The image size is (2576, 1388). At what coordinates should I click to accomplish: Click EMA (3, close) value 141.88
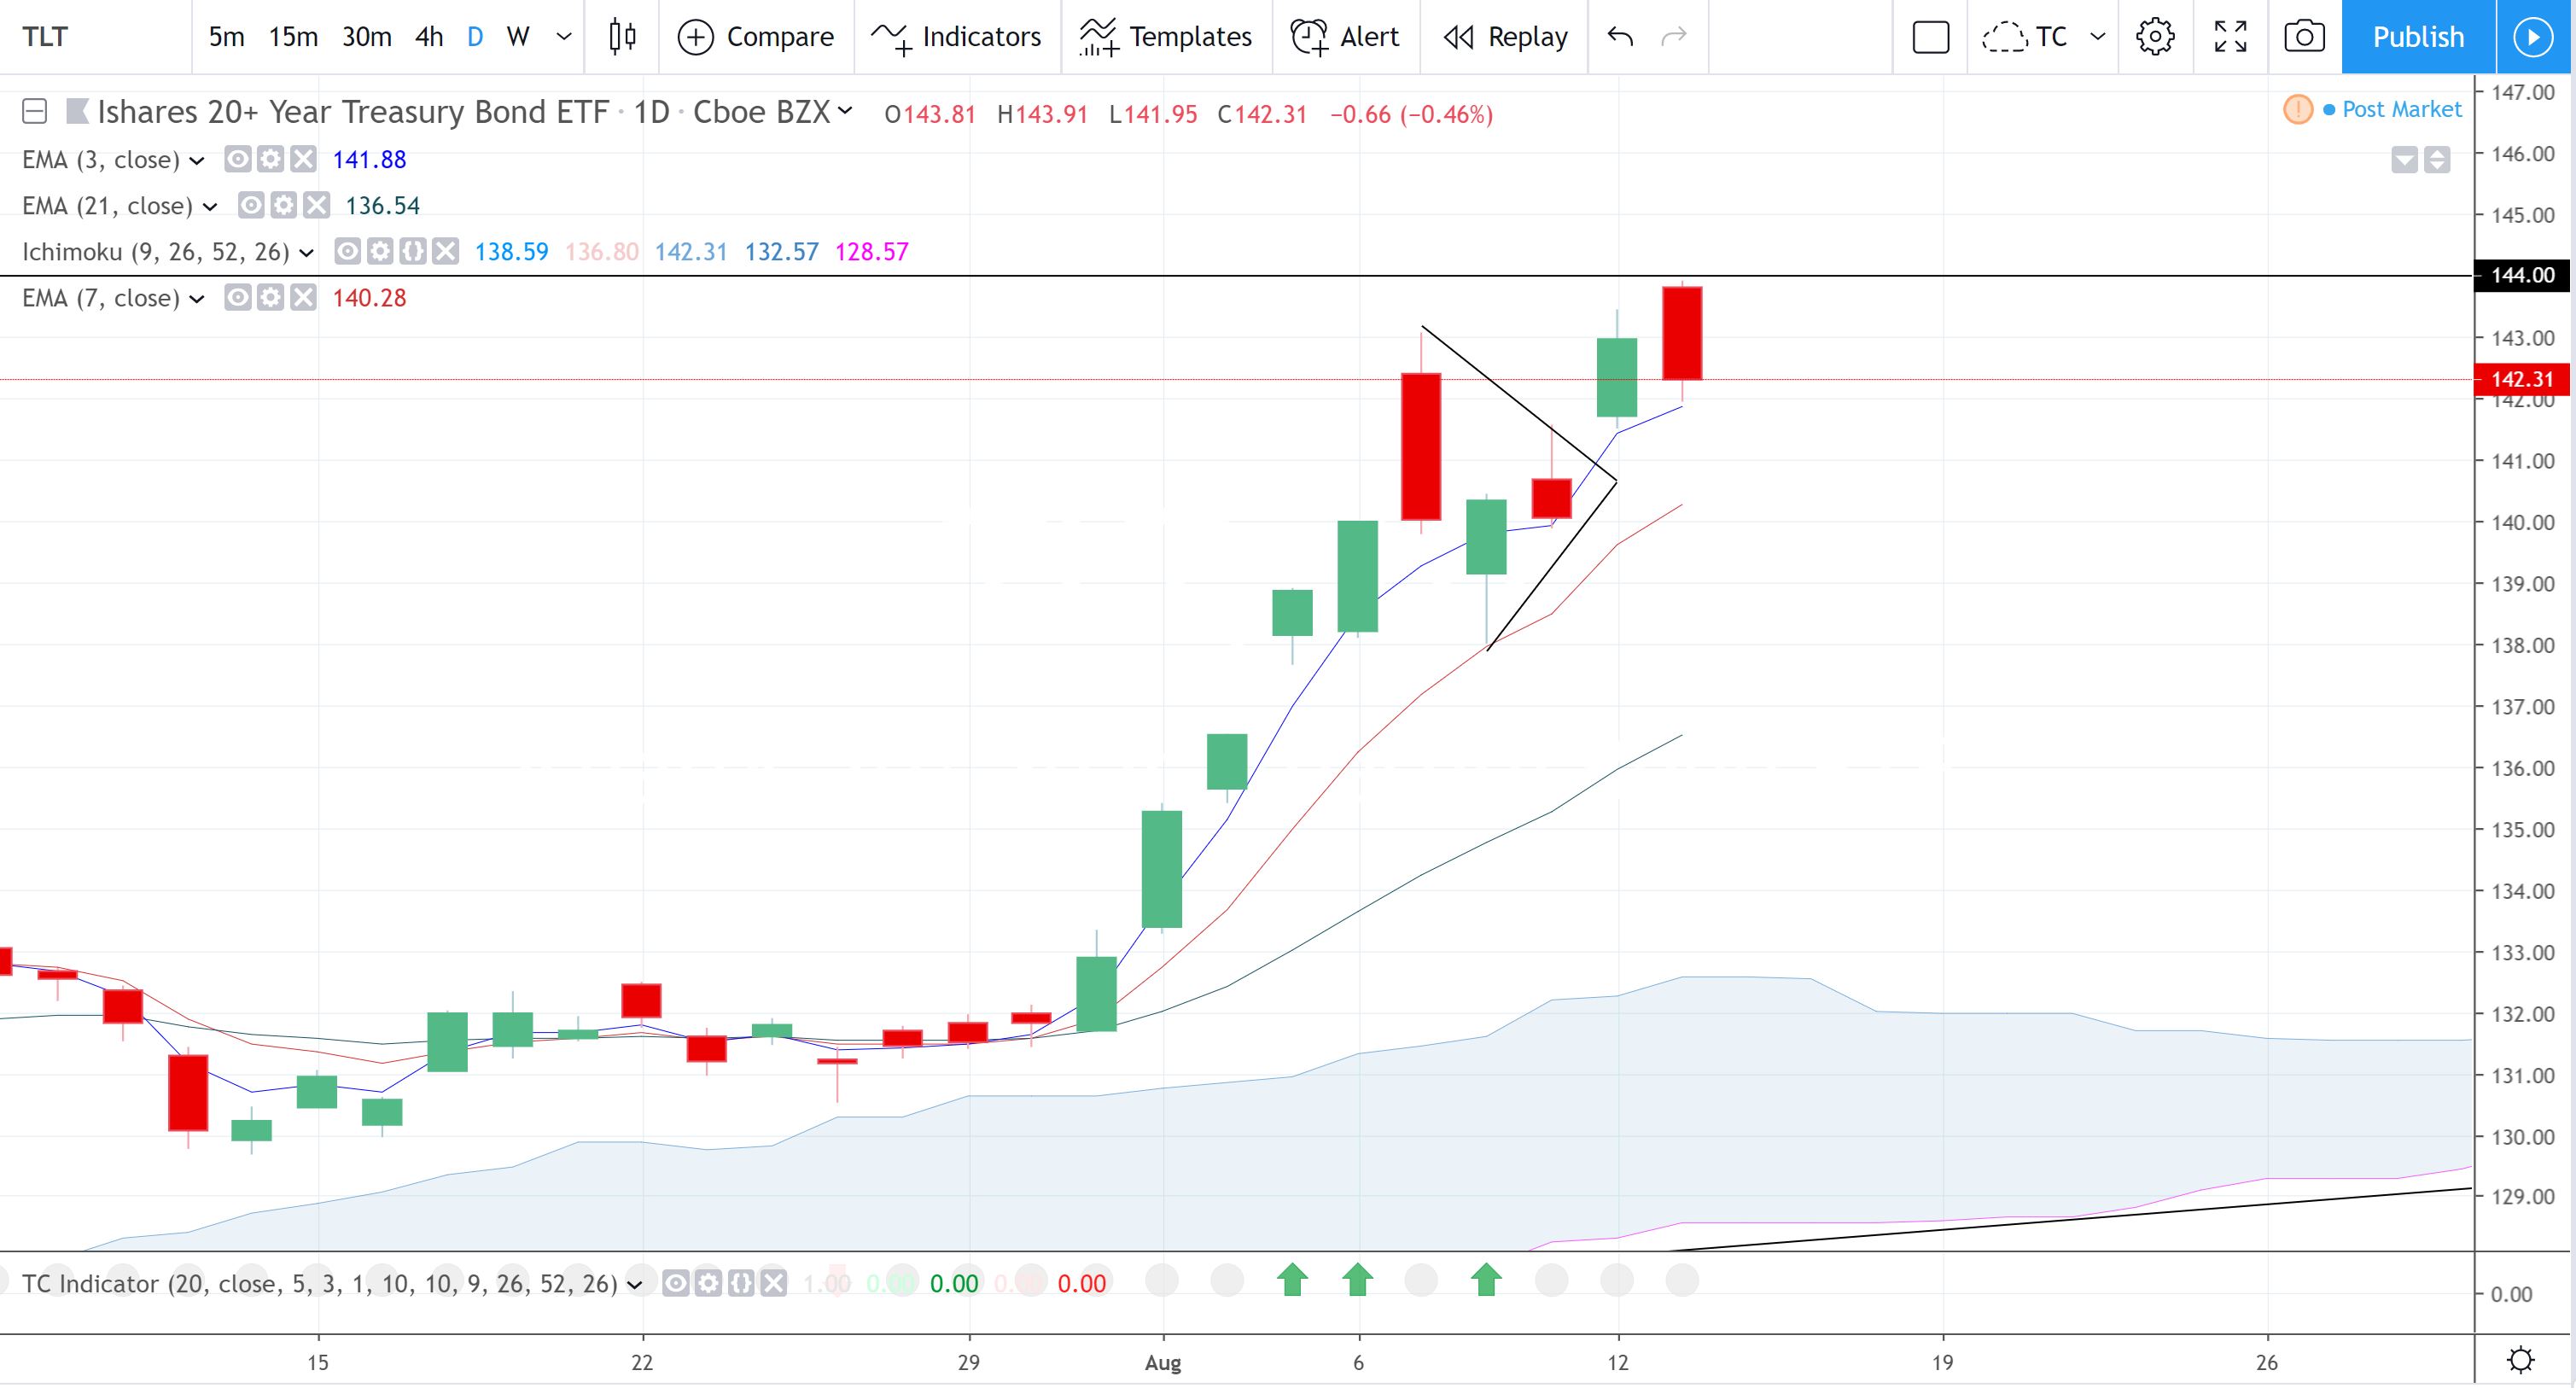pyautogui.click(x=369, y=160)
